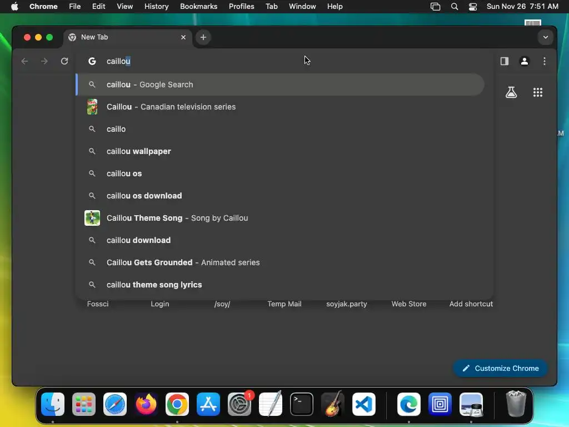Open the Google apps grid
The height and width of the screenshot is (427, 569).
point(538,92)
